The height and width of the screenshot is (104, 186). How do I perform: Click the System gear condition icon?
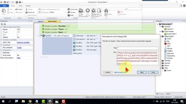(x=44, y=36)
